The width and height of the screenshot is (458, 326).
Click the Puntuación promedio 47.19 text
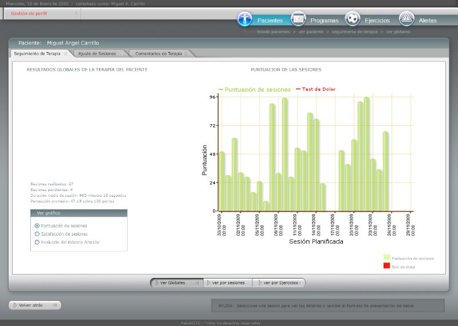[72, 201]
